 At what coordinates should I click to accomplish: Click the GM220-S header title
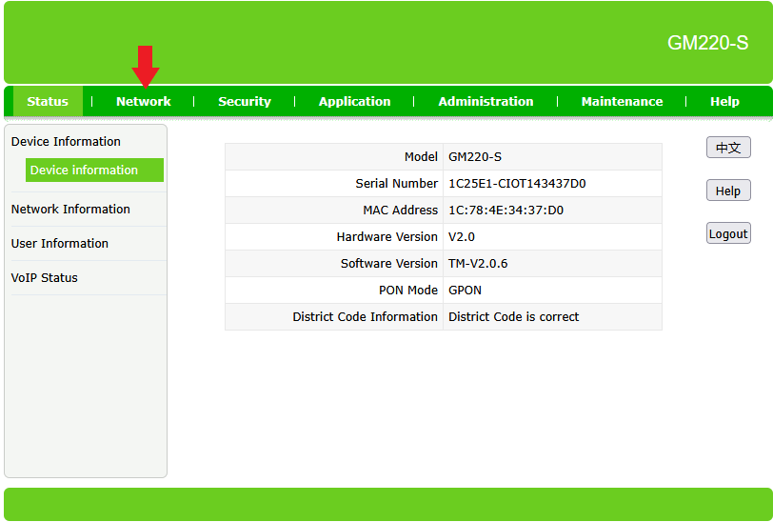click(x=707, y=43)
